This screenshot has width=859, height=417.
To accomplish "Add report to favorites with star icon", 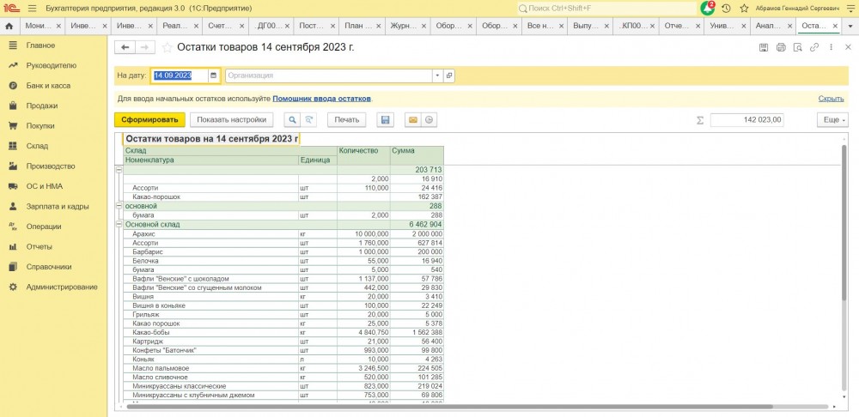I will point(168,47).
